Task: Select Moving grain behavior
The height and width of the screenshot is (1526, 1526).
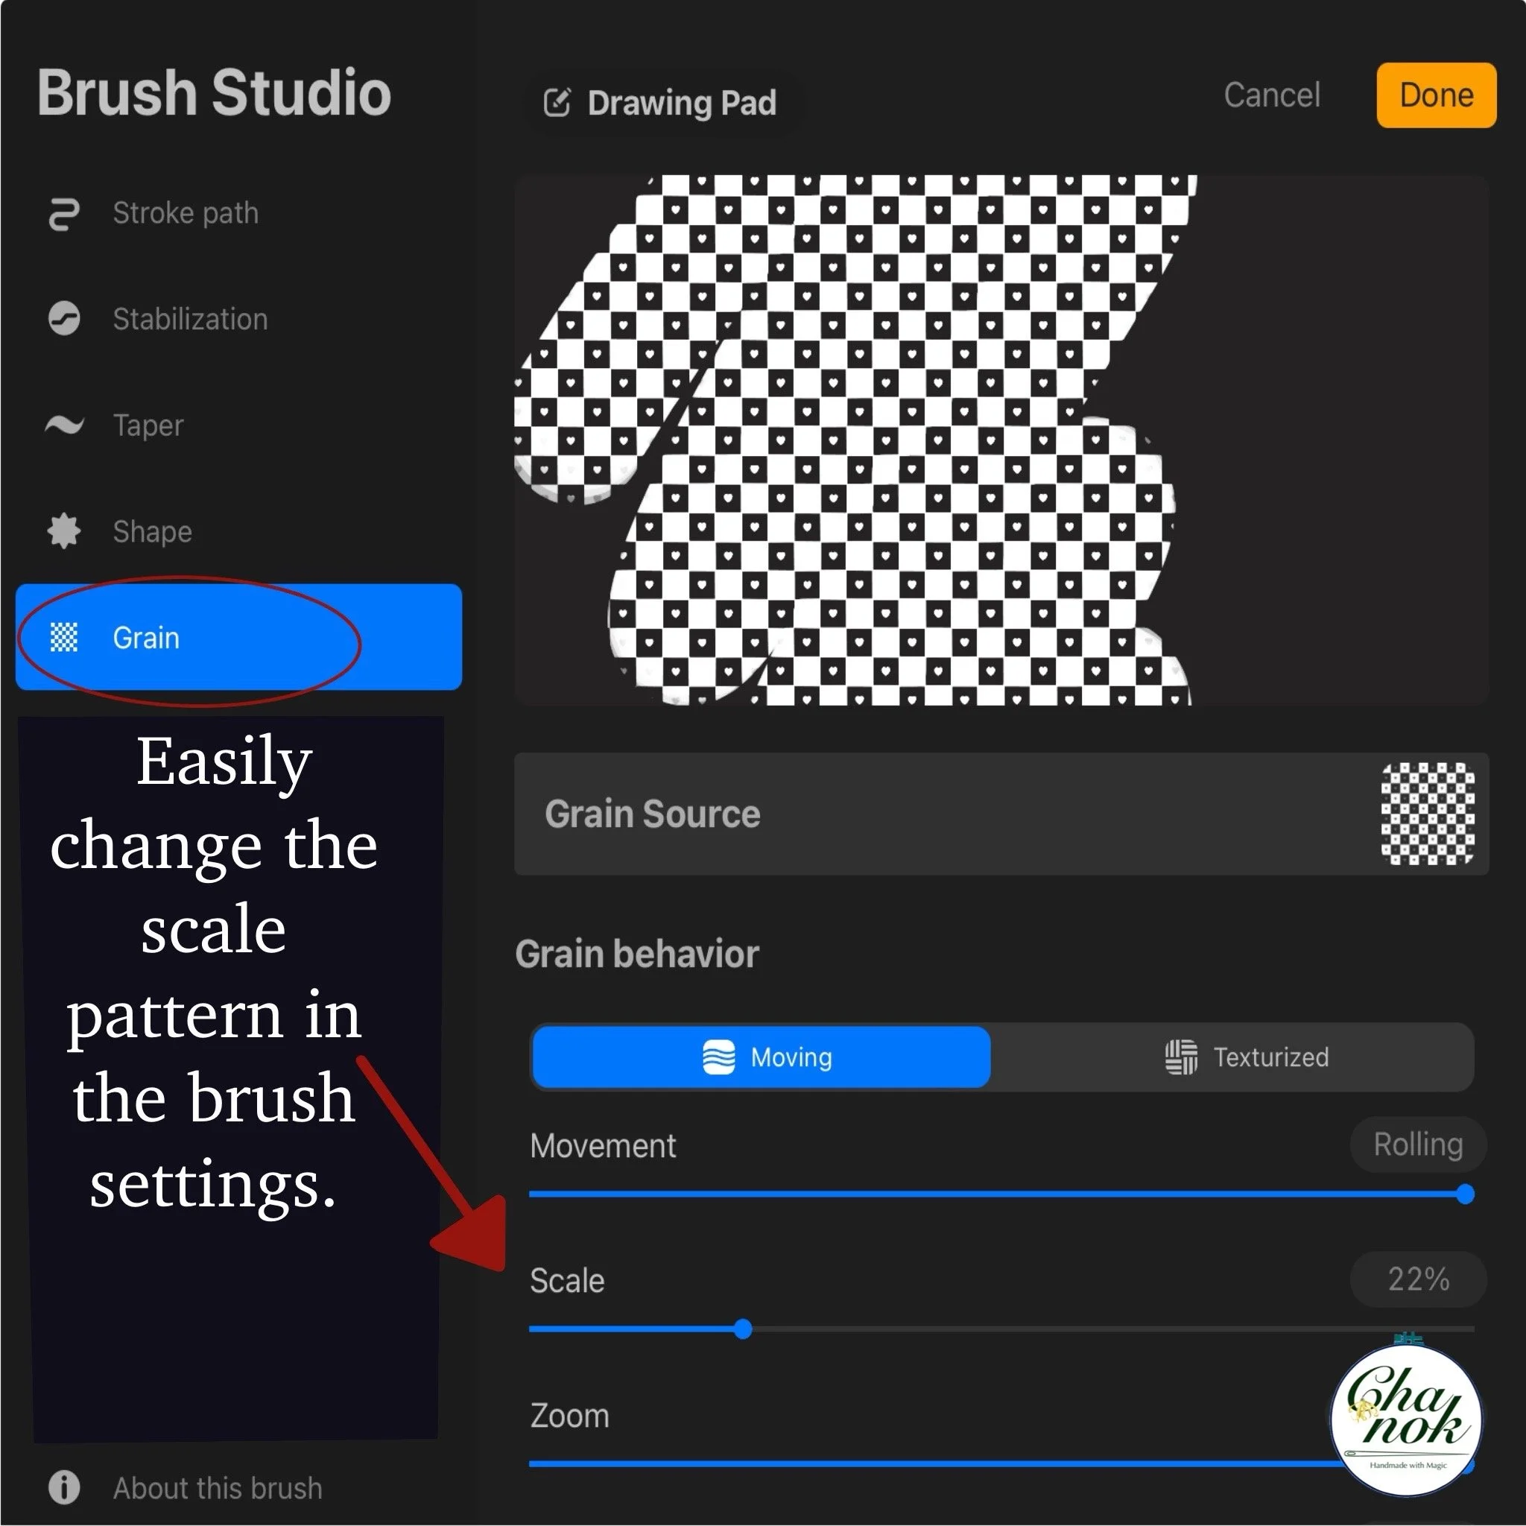Action: [x=762, y=1057]
